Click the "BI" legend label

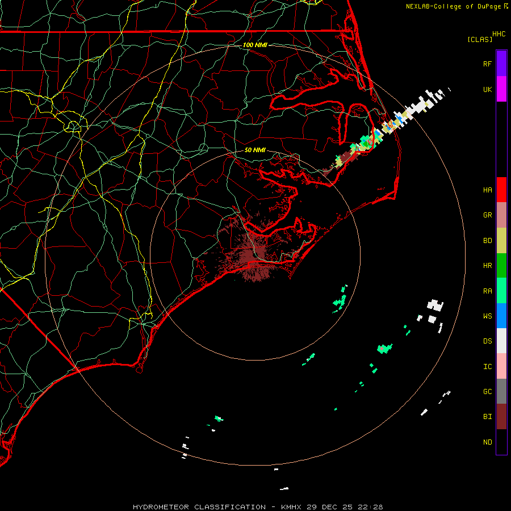(x=487, y=417)
